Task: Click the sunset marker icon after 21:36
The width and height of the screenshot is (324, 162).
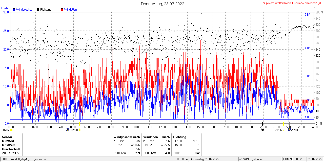Action: (x=284, y=130)
